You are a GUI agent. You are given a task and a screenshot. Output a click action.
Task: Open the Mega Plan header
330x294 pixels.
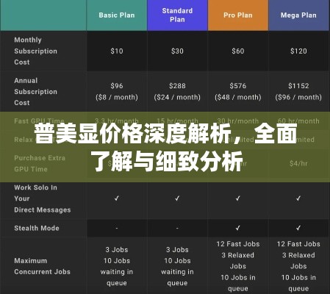[298, 15]
